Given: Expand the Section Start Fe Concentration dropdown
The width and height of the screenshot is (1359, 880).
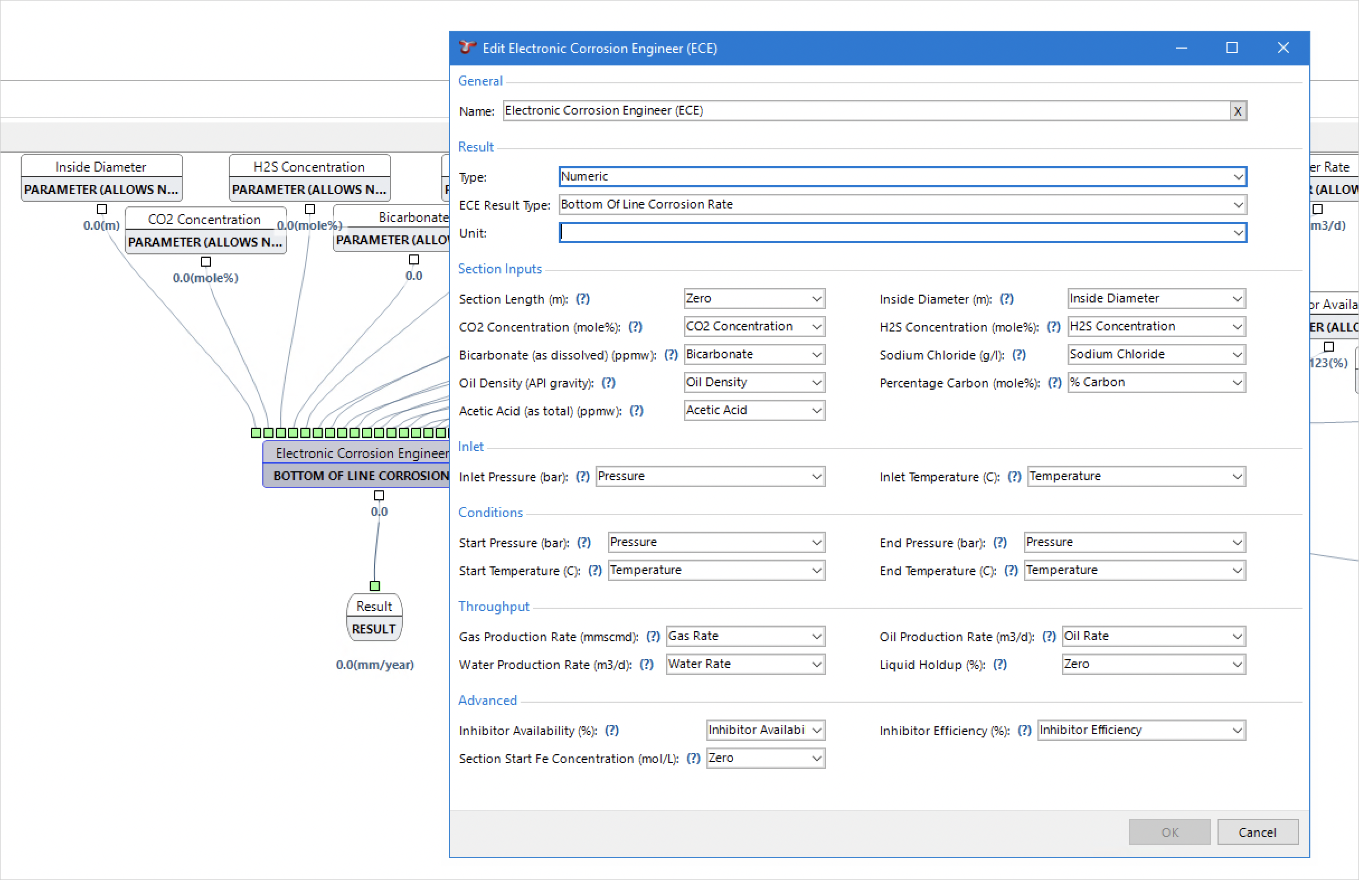Looking at the screenshot, I should pos(817,758).
